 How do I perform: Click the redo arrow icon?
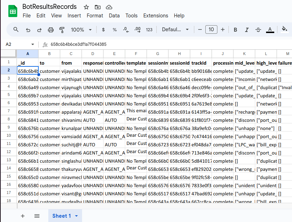[39, 30]
